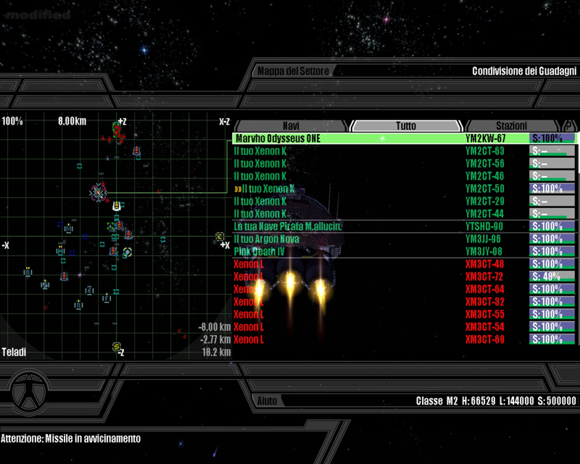Click the Classe M2 ship stats line
Viewport: 580px width, 464px height.
pyautogui.click(x=496, y=401)
